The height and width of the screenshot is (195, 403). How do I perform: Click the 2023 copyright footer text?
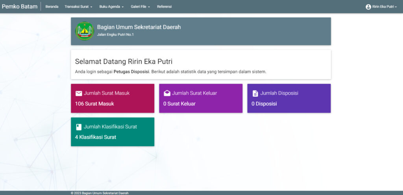(x=100, y=193)
